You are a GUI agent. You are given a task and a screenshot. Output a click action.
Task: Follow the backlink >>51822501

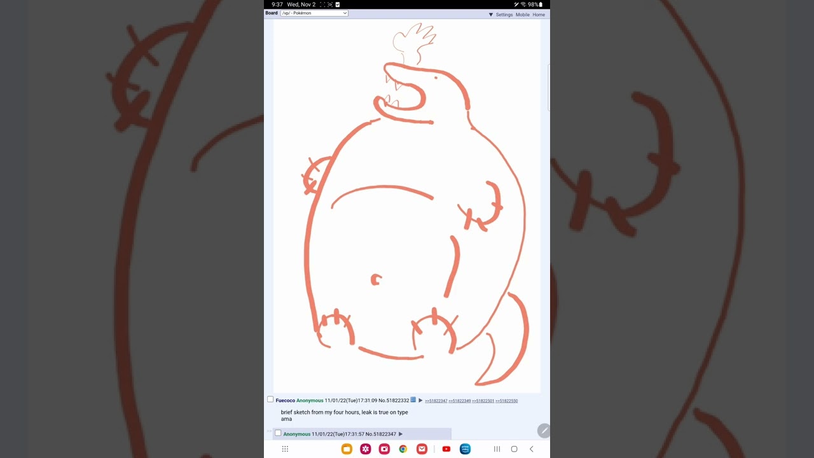[483, 401]
